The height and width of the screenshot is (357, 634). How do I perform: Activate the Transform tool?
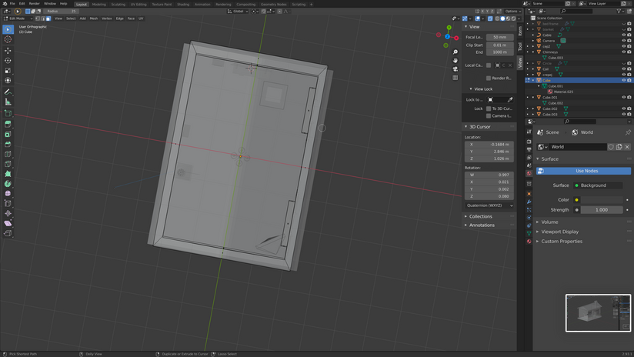click(8, 81)
